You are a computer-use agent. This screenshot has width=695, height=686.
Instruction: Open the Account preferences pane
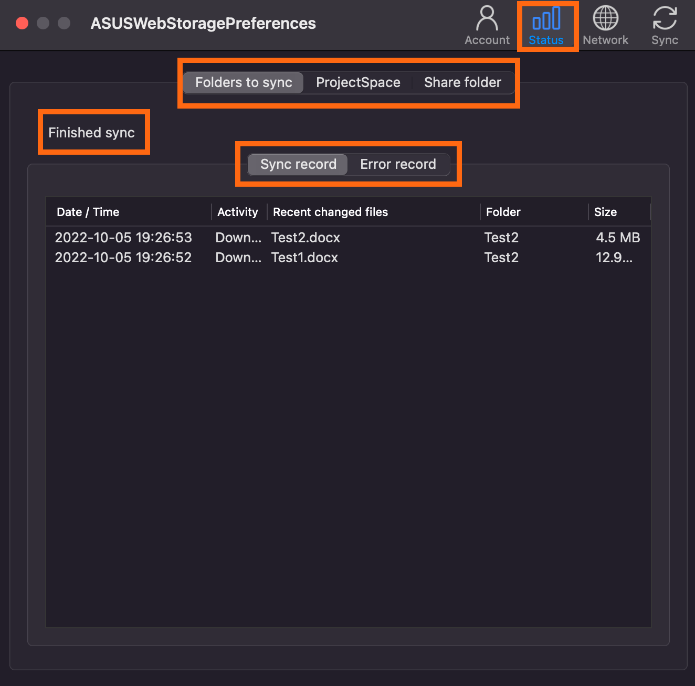pos(487,25)
